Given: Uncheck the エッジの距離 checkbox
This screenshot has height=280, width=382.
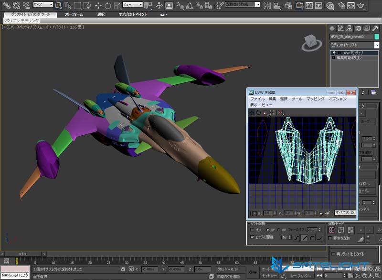Looking at the screenshot, I should [252, 237].
